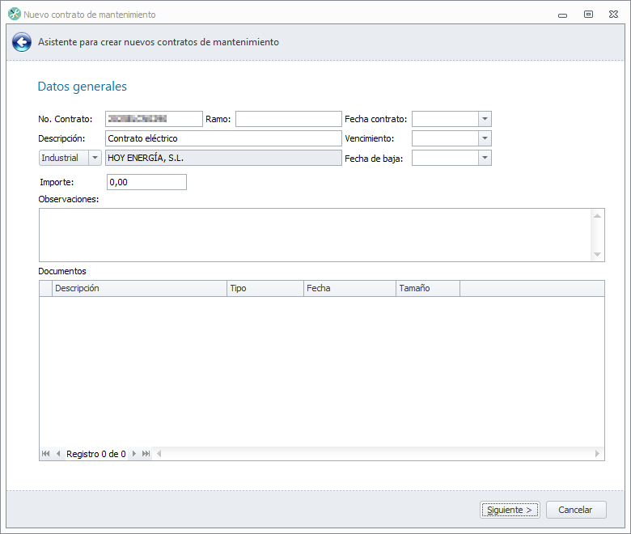Viewport: 631px width, 534px height.
Task: Click the Documentos label
Action: click(62, 271)
